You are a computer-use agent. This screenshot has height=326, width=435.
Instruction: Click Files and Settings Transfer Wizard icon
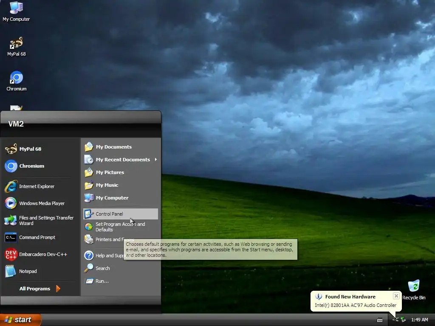[11, 220]
